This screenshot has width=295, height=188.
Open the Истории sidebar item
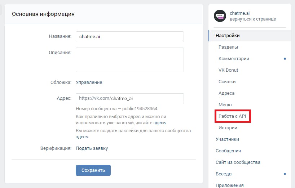click(228, 128)
